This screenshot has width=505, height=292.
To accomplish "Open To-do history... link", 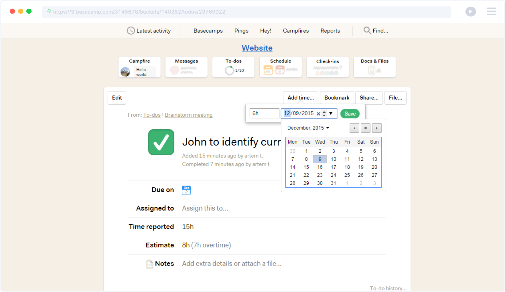I will click(388, 288).
